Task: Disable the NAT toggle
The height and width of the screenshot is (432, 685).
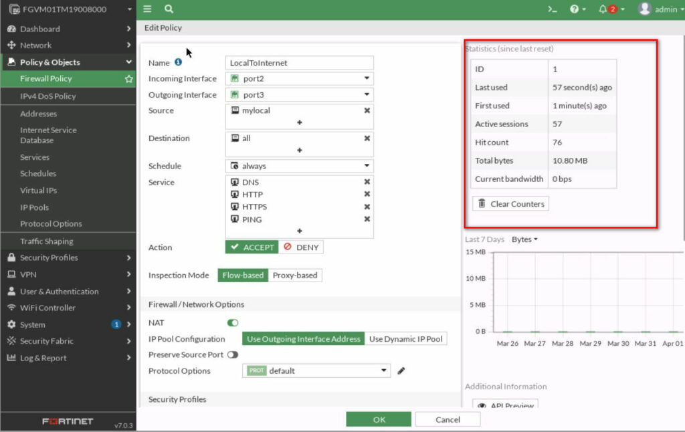Action: [x=232, y=322]
